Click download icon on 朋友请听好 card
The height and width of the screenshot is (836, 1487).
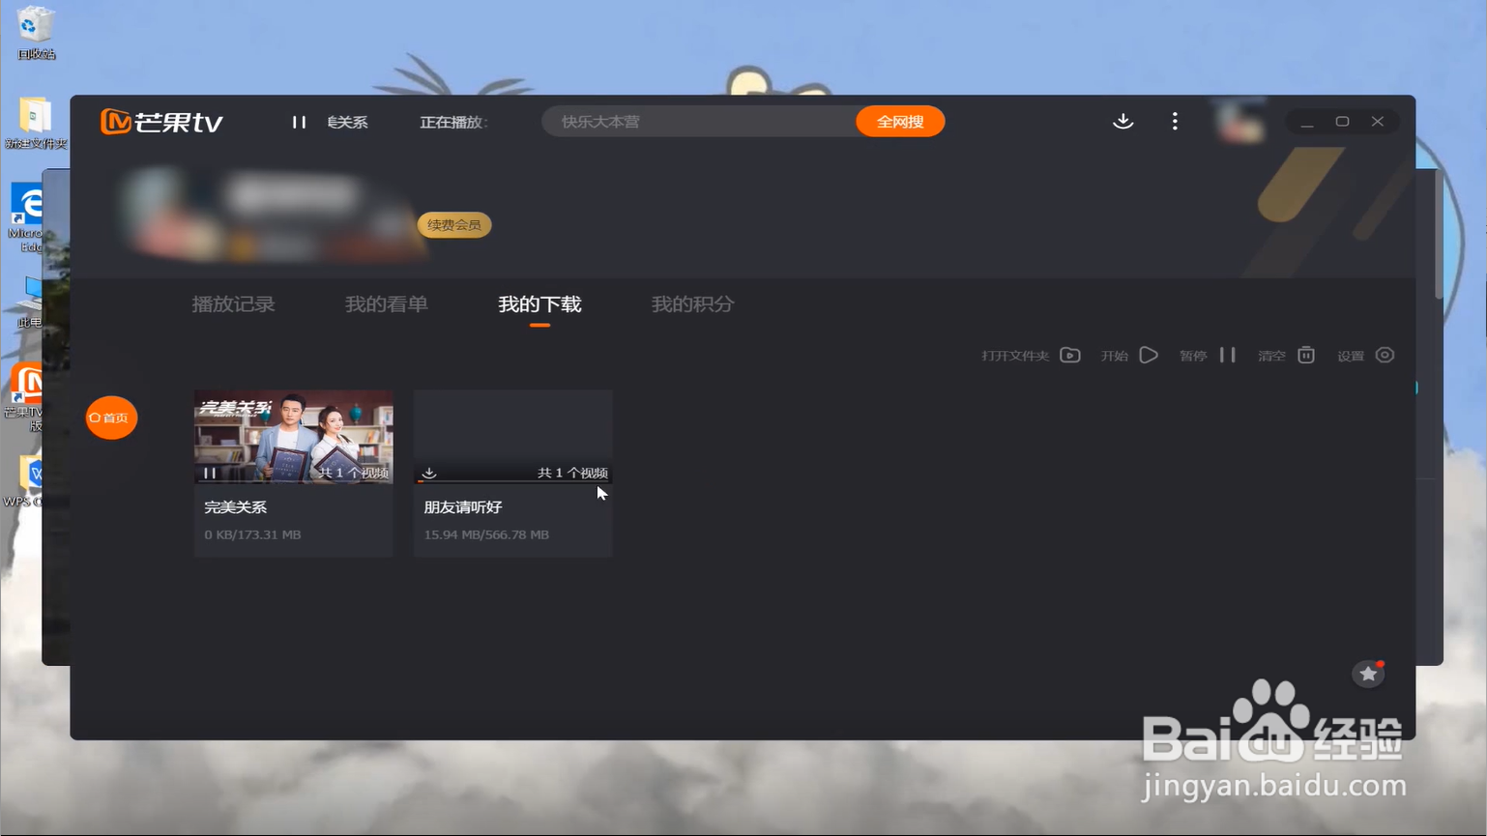click(x=429, y=473)
